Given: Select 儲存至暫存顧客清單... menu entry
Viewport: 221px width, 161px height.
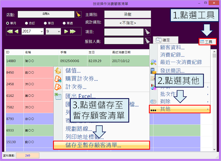Looking at the screenshot, I should 101,145.
